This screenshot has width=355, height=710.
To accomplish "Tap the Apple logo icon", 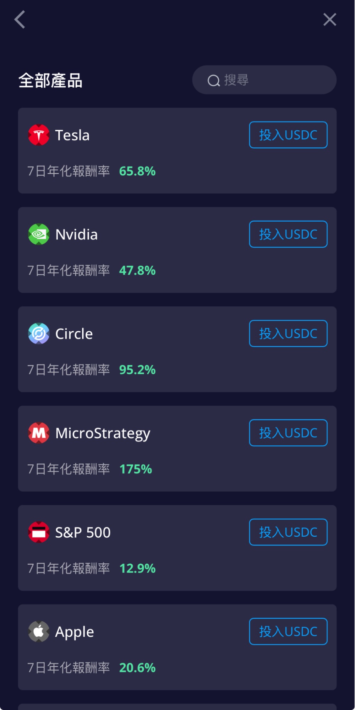I will coord(39,632).
